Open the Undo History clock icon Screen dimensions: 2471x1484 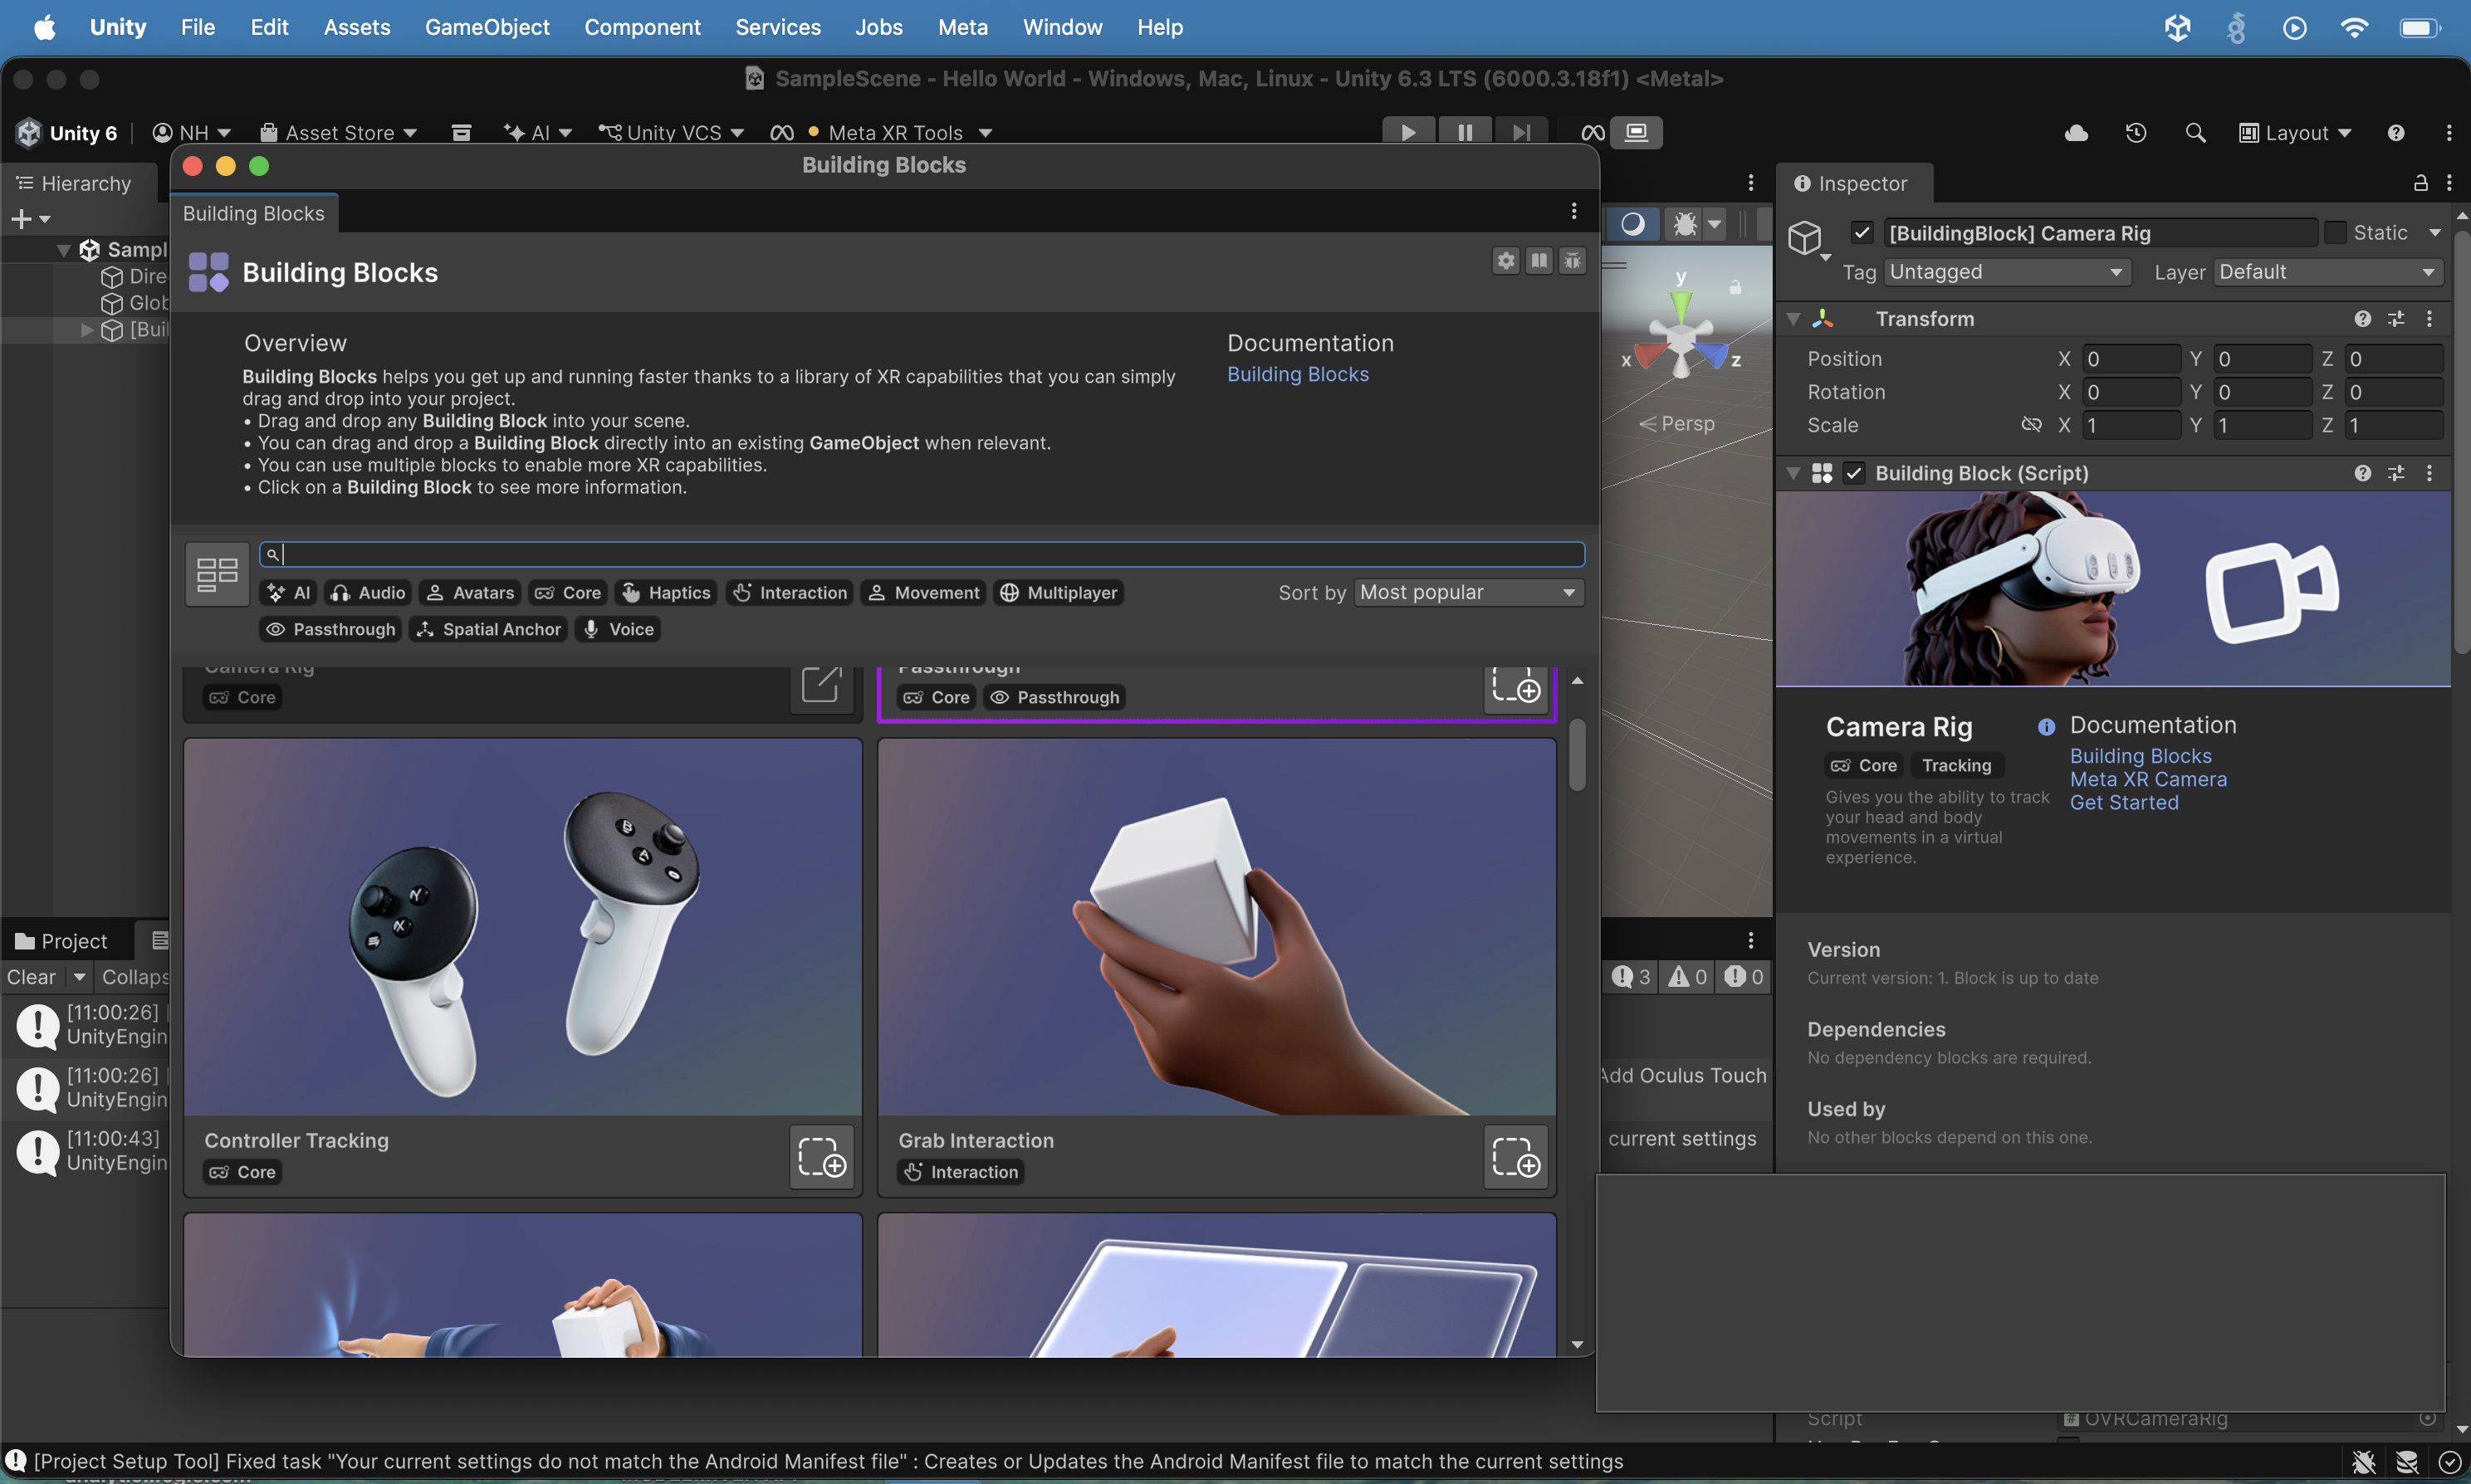(2136, 133)
